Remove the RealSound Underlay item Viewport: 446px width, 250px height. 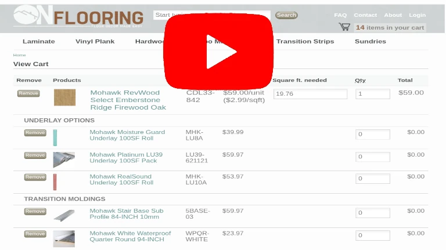click(x=35, y=177)
